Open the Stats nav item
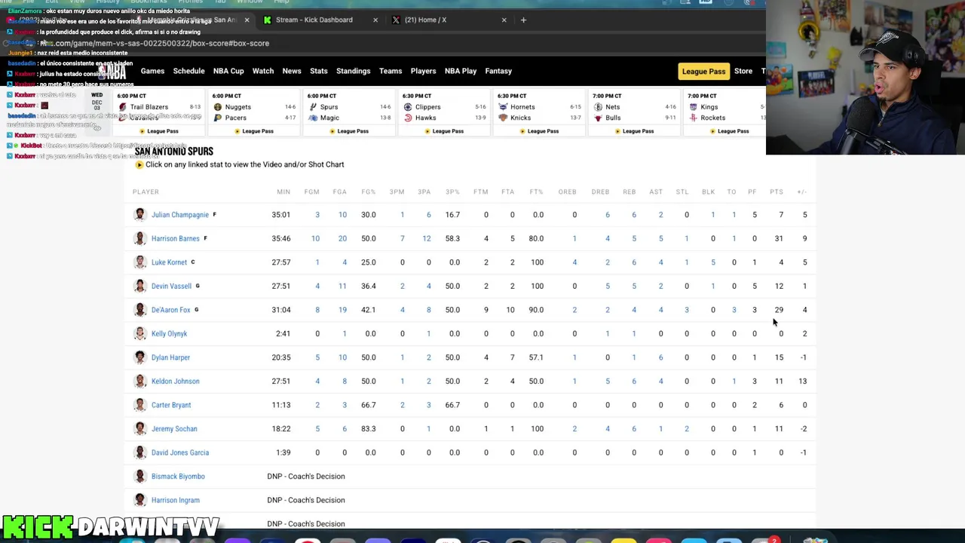The image size is (965, 543). pos(319,71)
